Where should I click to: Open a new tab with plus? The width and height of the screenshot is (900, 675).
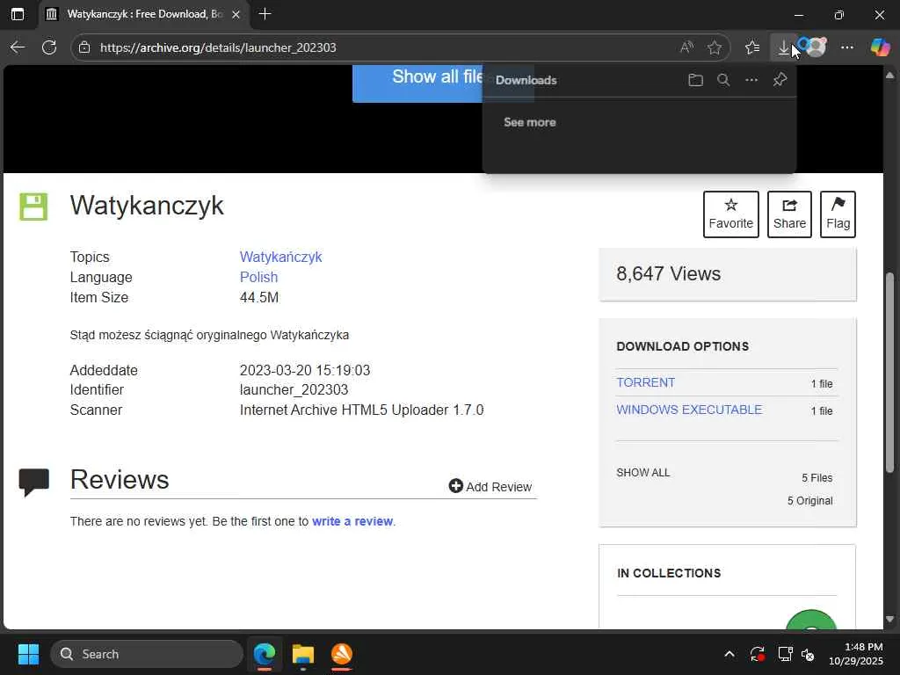(x=265, y=14)
